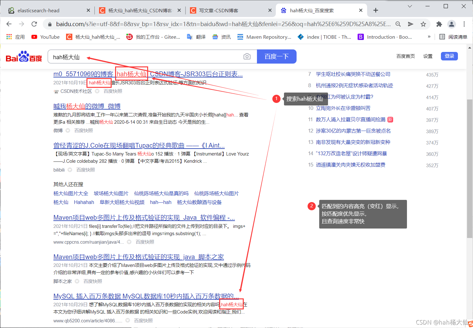Close the elasticsearch-head tab
This screenshot has width=473, height=328.
pyautogui.click(x=88, y=10)
